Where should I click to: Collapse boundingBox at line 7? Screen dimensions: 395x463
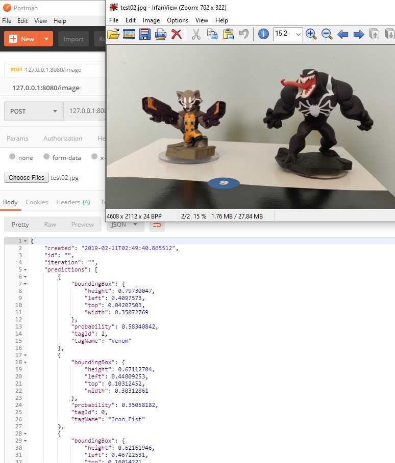coord(25,284)
